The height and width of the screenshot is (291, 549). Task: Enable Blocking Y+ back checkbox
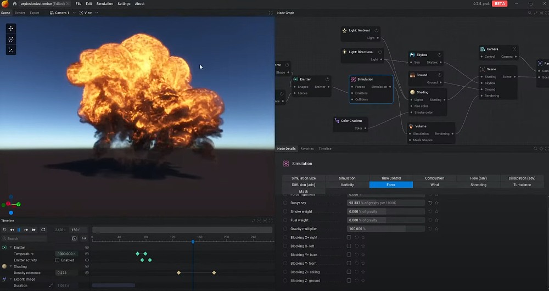pyautogui.click(x=349, y=255)
